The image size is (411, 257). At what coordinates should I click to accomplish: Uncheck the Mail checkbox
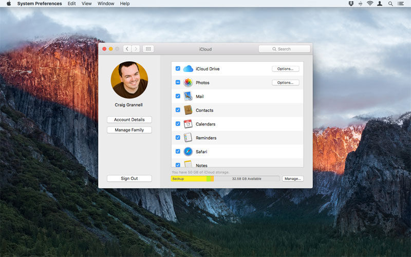tap(178, 96)
